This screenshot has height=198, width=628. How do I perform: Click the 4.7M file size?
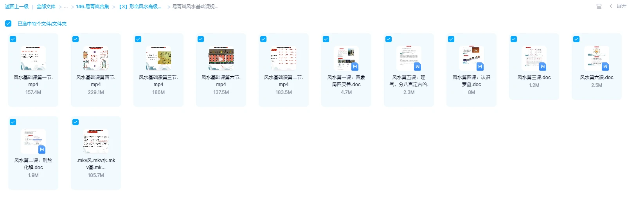point(346,92)
